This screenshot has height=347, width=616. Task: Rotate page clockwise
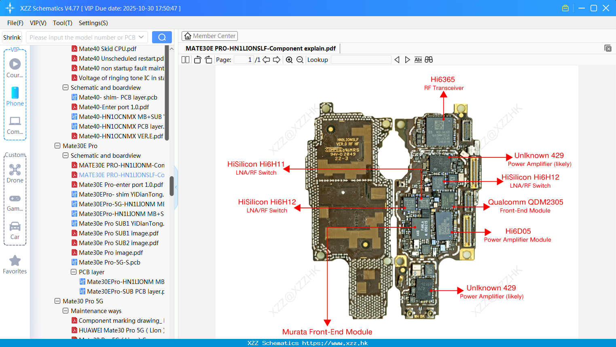point(208,59)
